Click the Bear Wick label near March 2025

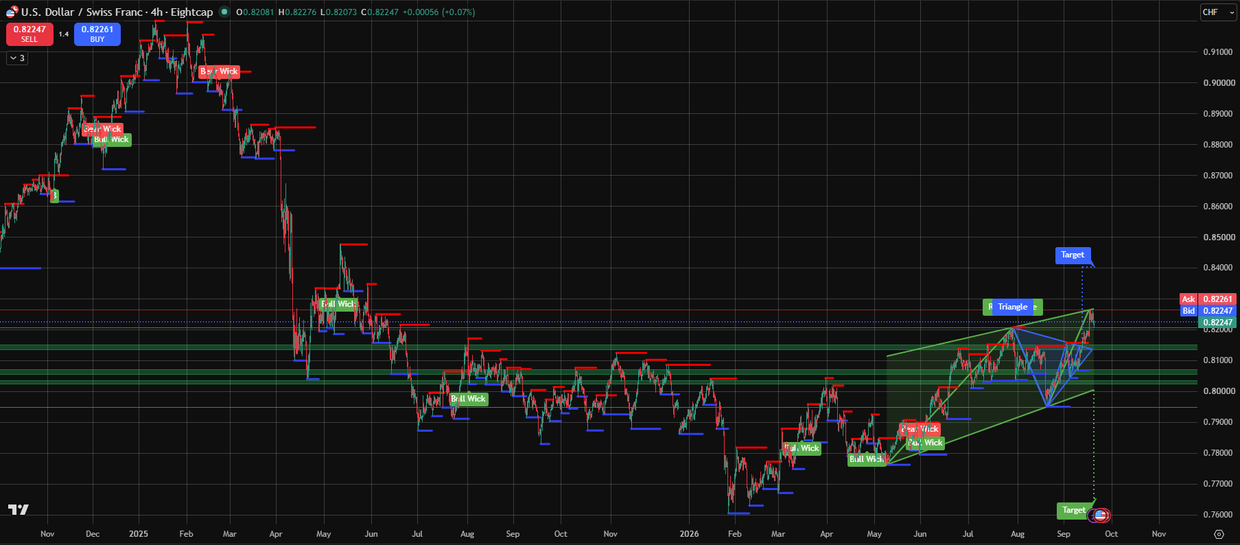(x=219, y=71)
